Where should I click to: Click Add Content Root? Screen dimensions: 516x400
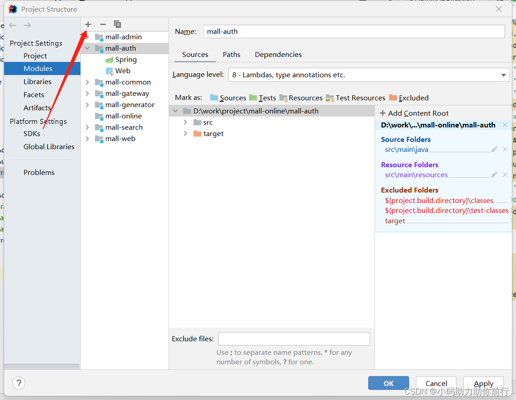(414, 113)
